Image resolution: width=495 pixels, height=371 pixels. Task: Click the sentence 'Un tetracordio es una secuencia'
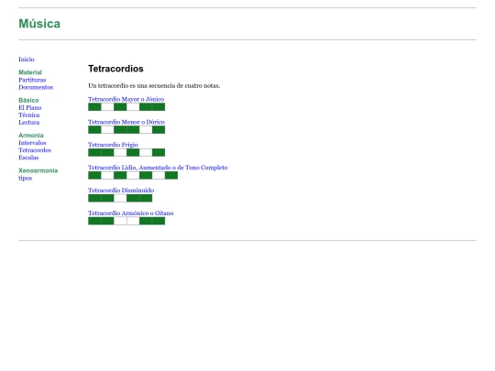tap(154, 86)
